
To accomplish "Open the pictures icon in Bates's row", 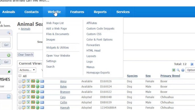I will [33, 86].
